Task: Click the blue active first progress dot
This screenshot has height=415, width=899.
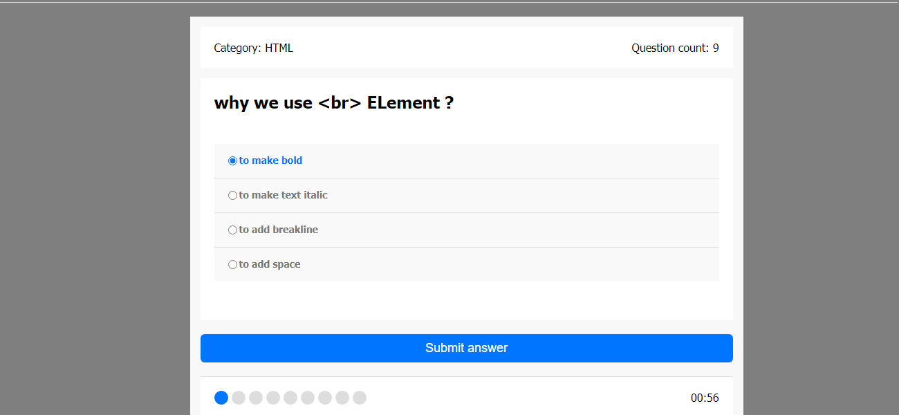Action: pyautogui.click(x=221, y=398)
